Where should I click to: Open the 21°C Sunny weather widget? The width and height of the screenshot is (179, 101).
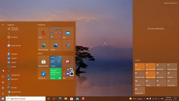pyautogui.click(x=136, y=99)
